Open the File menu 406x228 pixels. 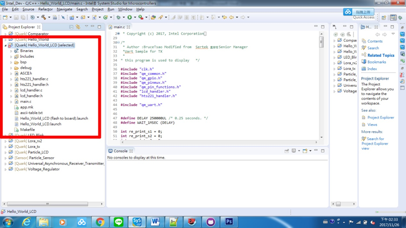pyautogui.click(x=5, y=9)
